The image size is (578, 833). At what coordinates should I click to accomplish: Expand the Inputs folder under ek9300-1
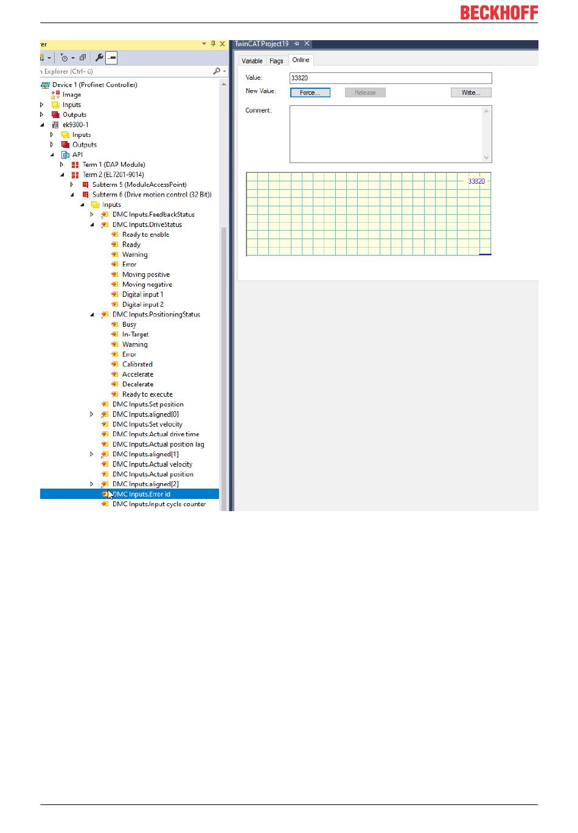(52, 134)
